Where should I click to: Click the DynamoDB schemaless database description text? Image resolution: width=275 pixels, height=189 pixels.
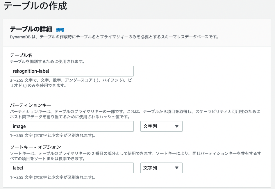coord(114,37)
